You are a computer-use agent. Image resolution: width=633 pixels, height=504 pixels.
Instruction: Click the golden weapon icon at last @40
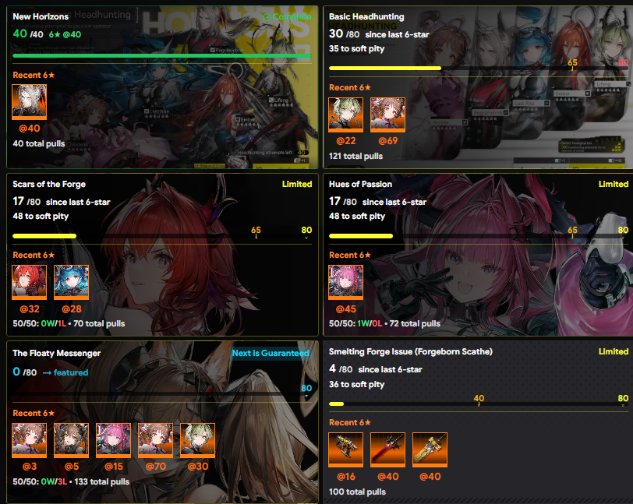430,450
